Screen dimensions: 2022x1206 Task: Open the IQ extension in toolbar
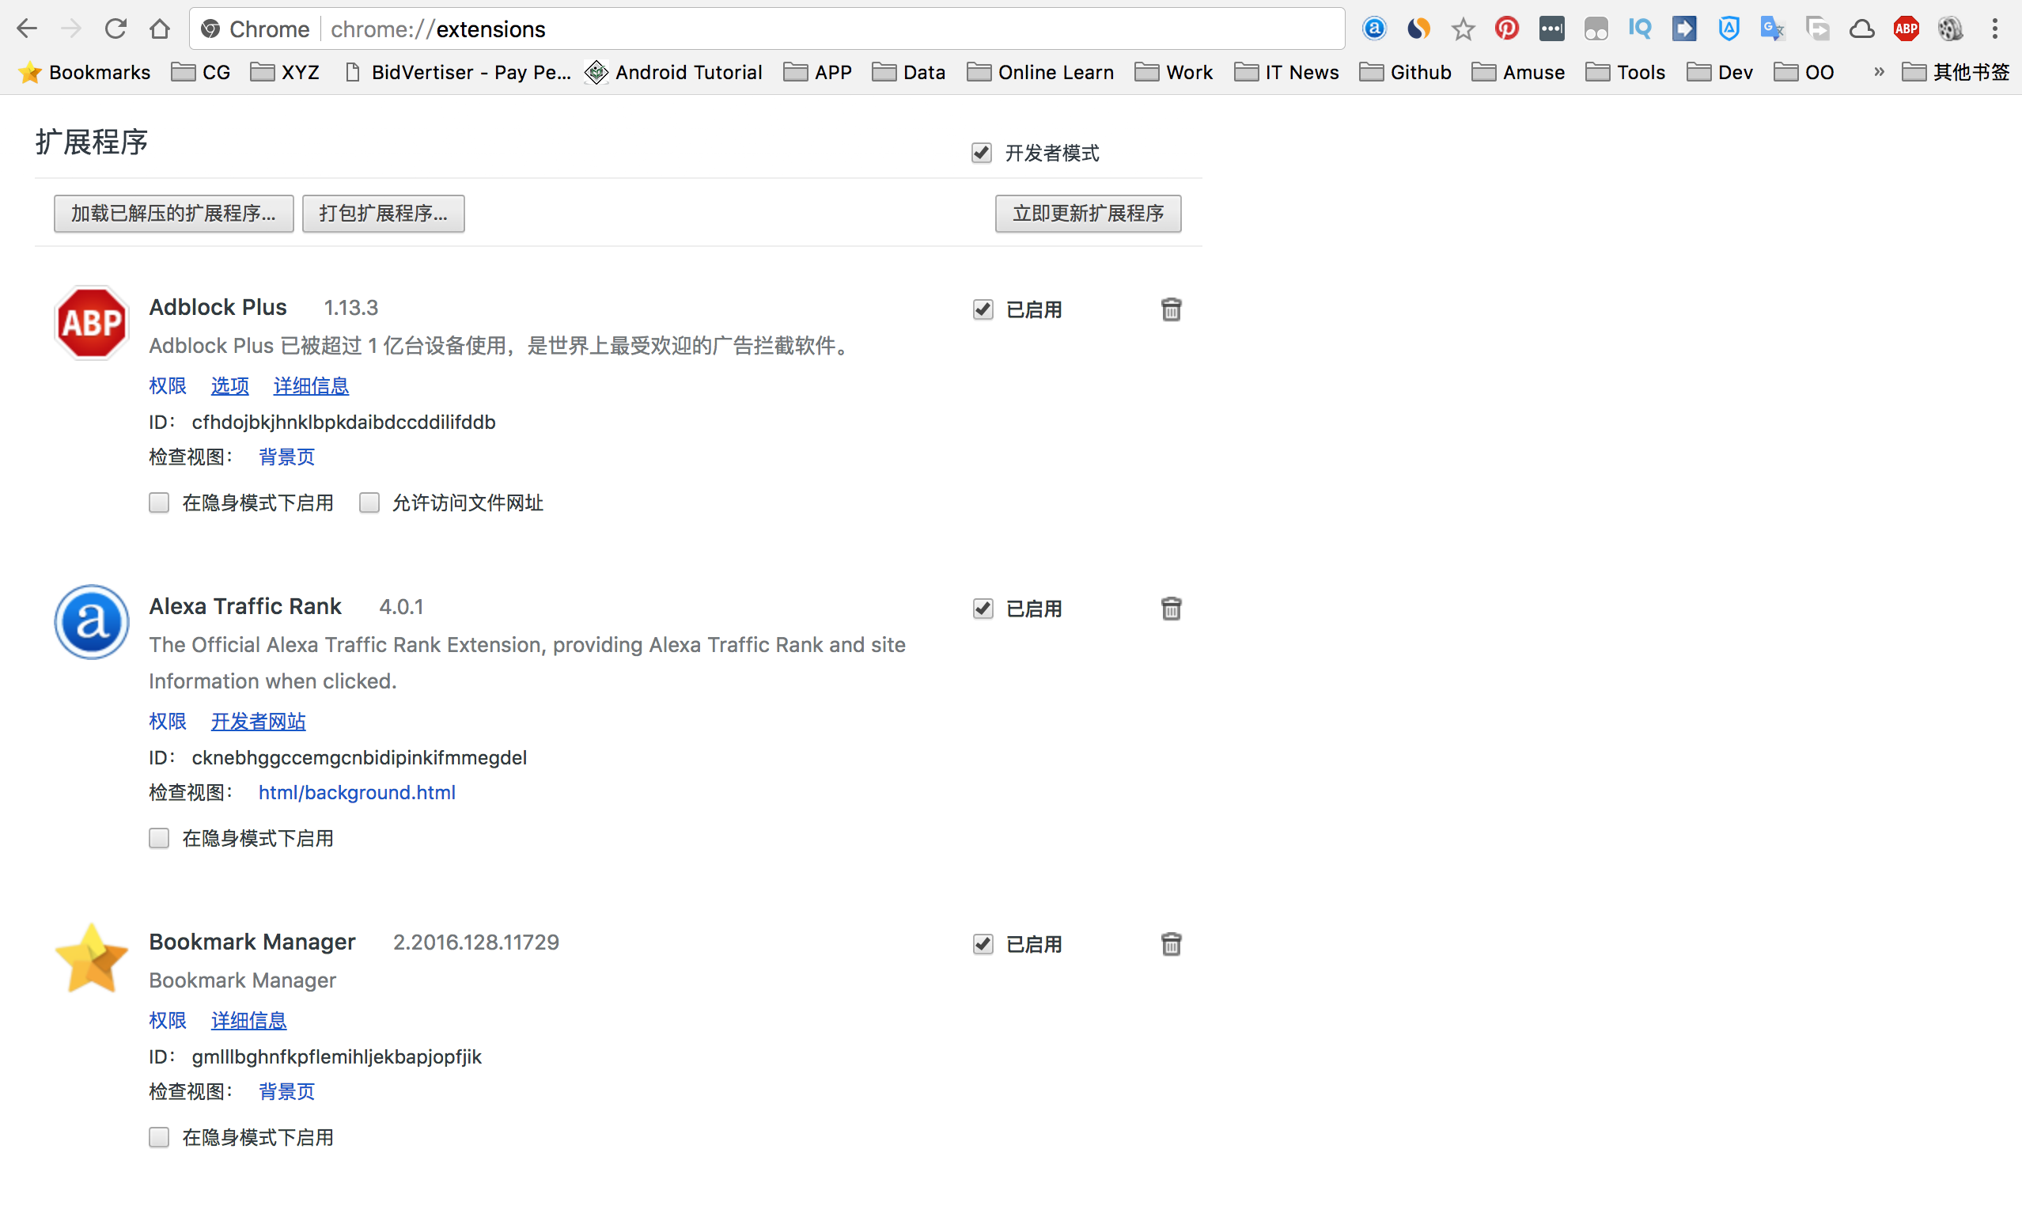(1639, 29)
